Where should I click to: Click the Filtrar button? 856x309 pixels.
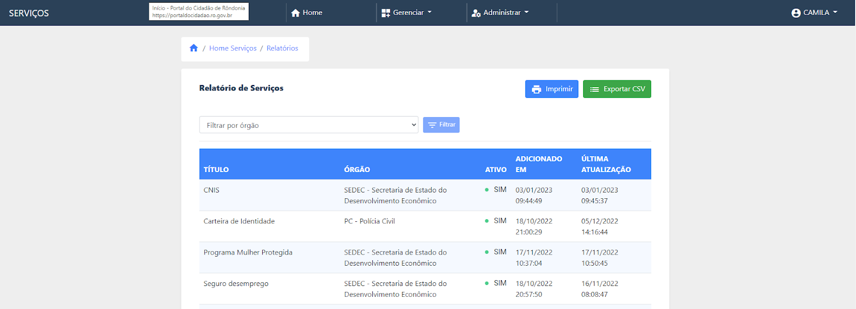(441, 125)
